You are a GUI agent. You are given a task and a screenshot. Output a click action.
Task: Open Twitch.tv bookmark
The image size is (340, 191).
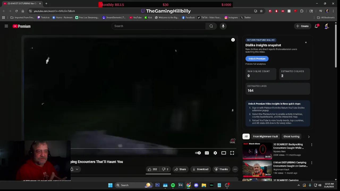(x=44, y=18)
